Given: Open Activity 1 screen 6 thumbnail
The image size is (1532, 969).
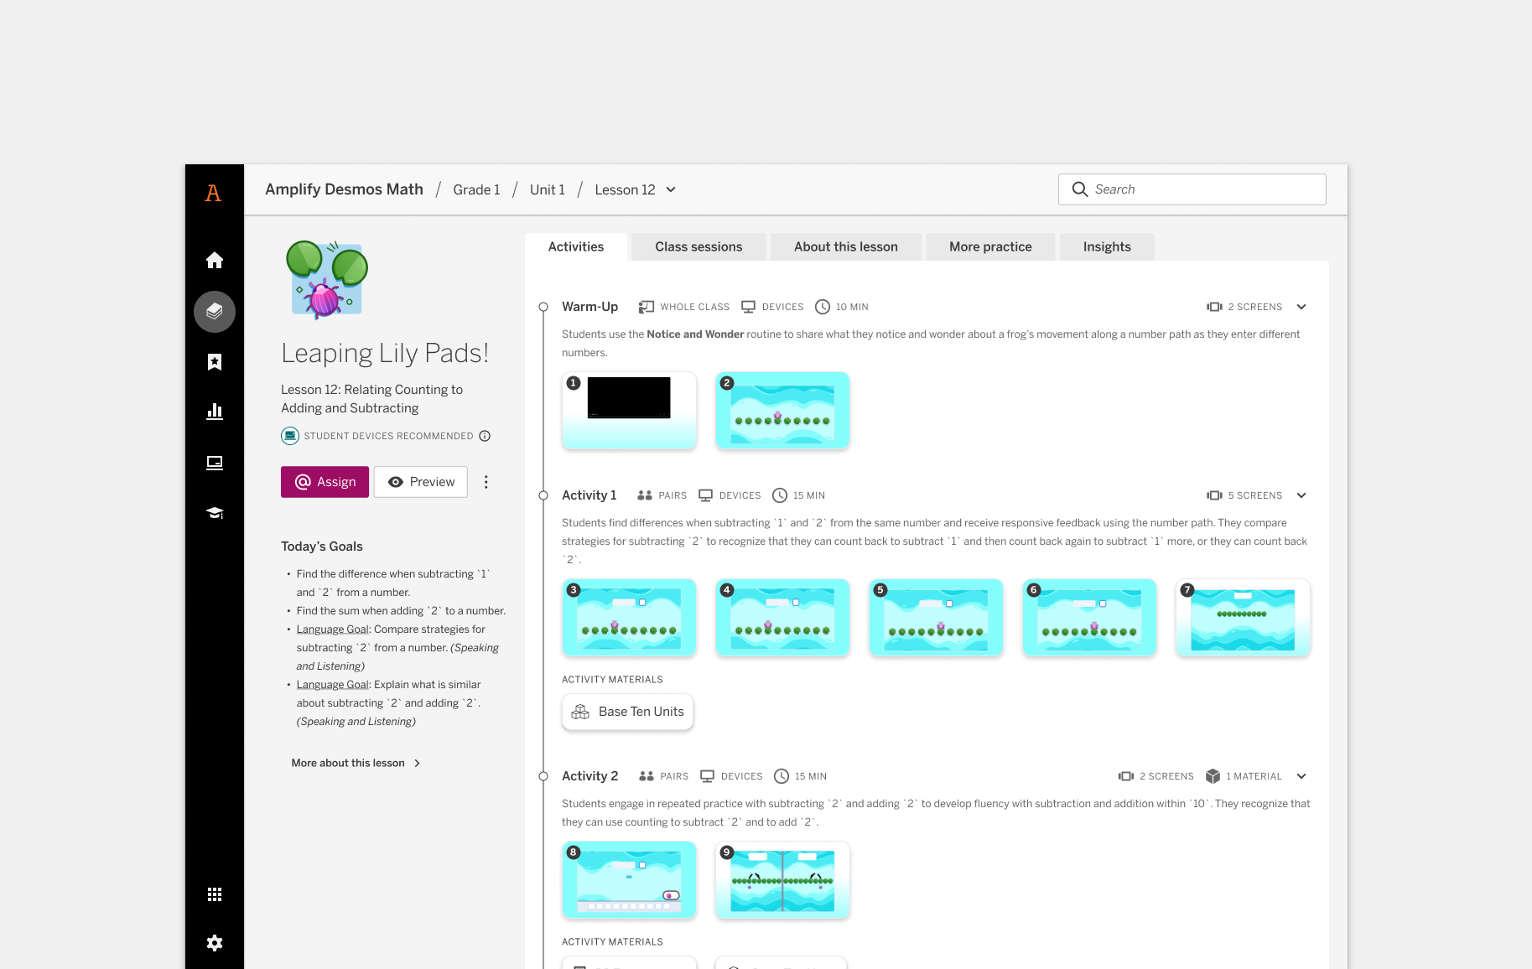Looking at the screenshot, I should [x=1089, y=618].
